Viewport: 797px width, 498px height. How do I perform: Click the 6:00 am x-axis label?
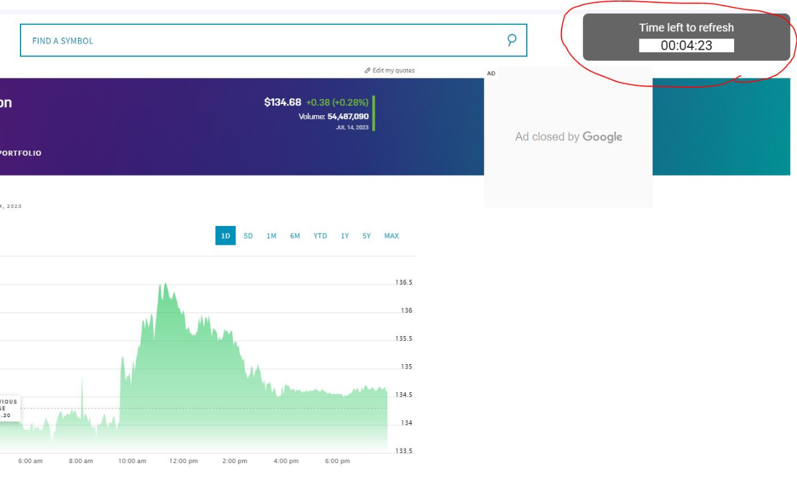click(30, 461)
